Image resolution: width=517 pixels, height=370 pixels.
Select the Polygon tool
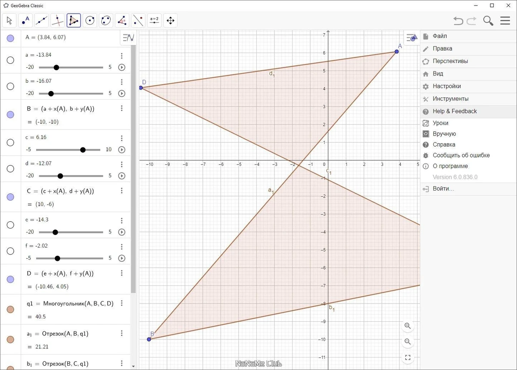pos(74,20)
